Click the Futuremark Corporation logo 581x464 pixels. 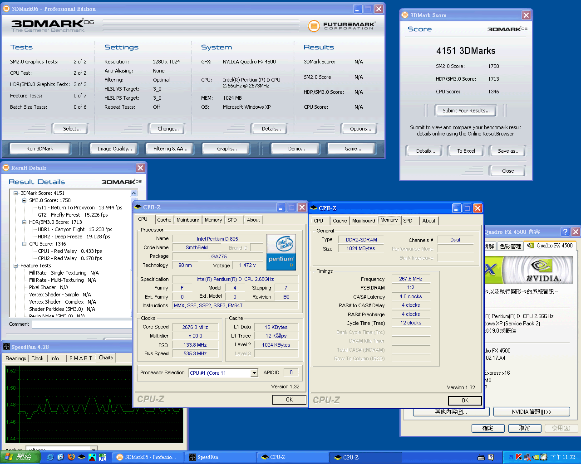tap(341, 26)
